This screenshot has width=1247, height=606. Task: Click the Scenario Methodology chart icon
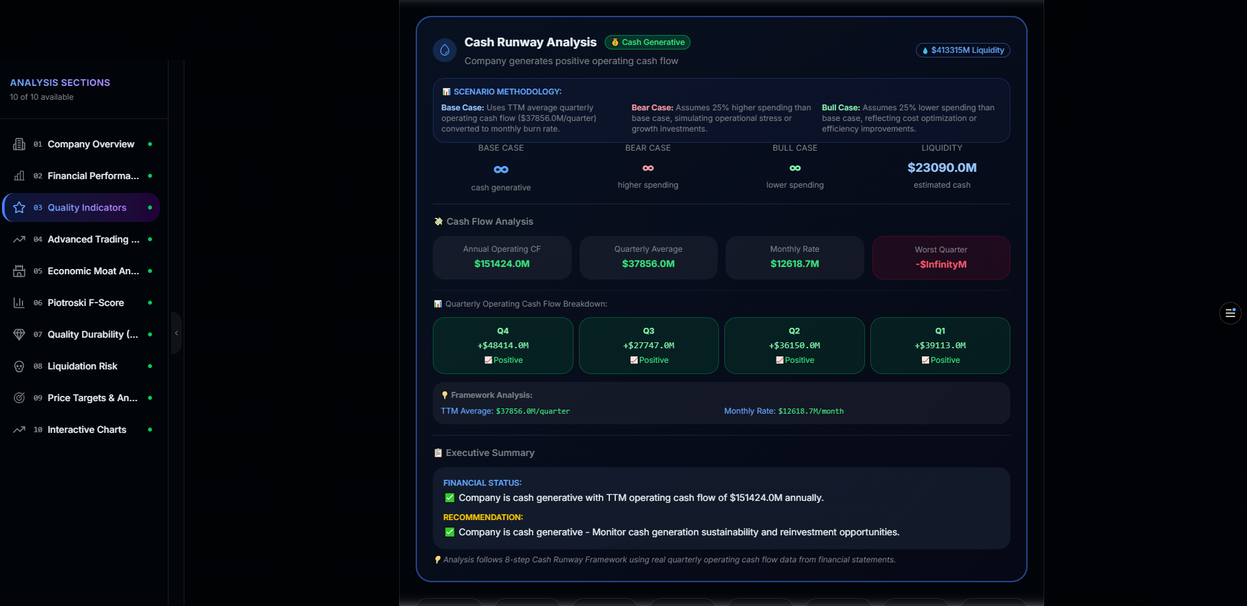446,92
